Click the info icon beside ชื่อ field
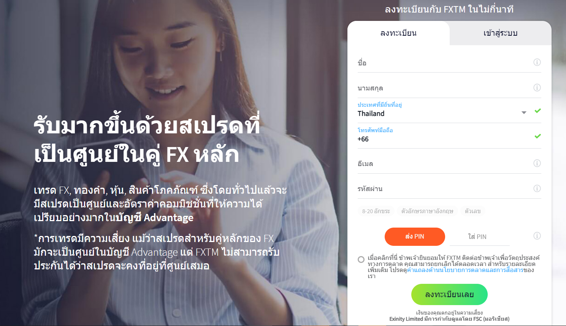The height and width of the screenshot is (326, 566). [x=537, y=62]
